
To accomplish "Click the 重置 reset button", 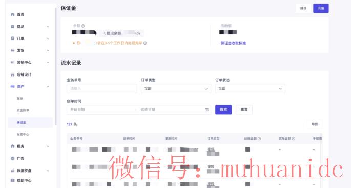I will point(244,109).
